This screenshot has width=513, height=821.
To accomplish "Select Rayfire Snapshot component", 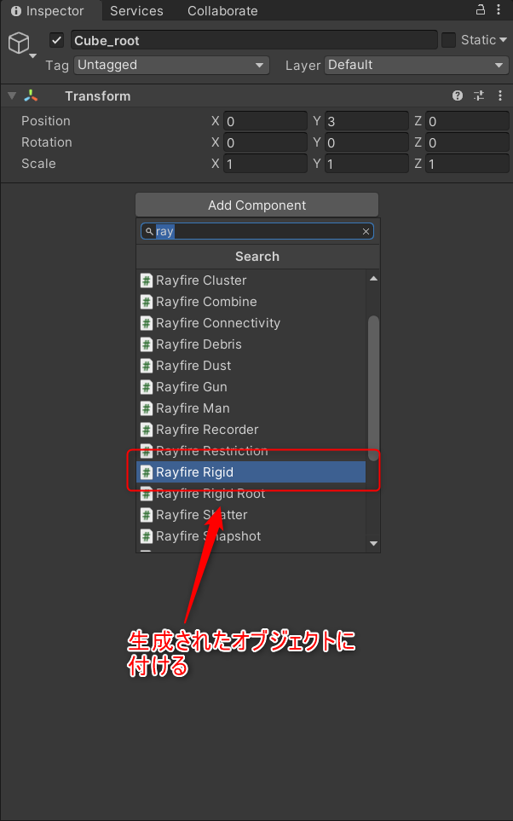I will coord(251,536).
